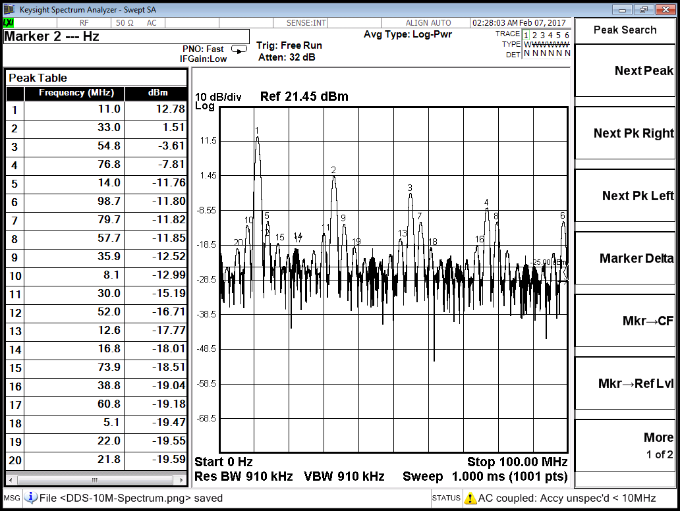Click the SENSE:INT status field
Viewport: 680px width, 511px height.
(x=306, y=23)
